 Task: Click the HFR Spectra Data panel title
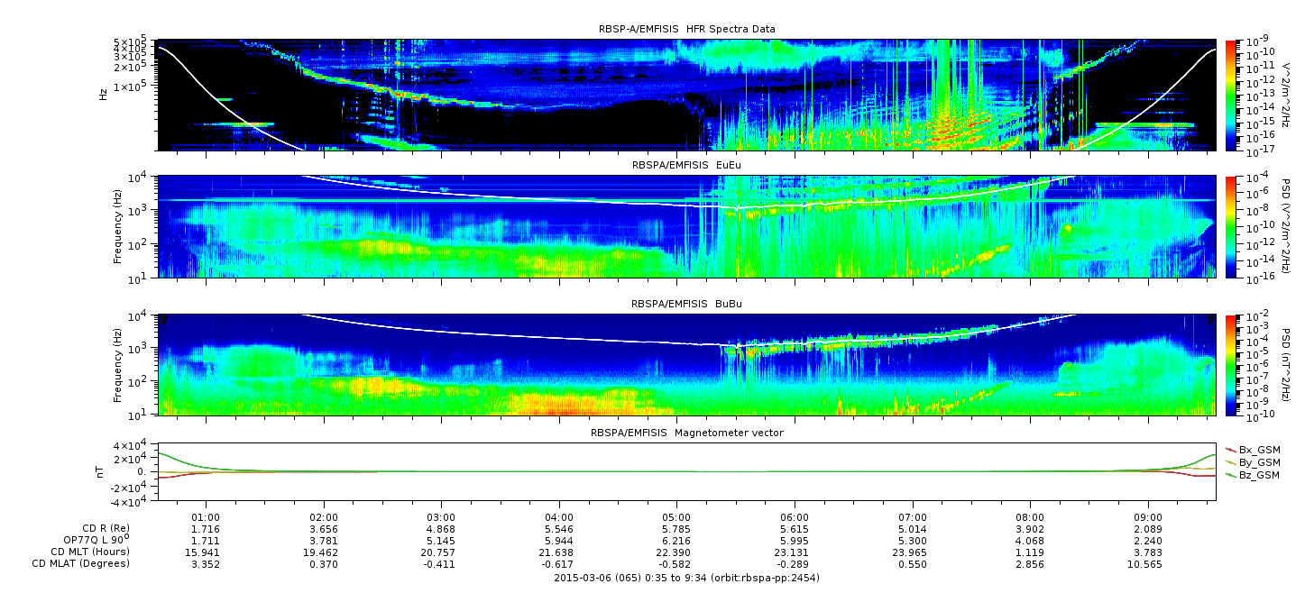pos(686,30)
